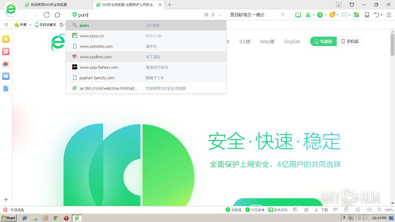Select se.360.cn/v6/welcome.html suggestion

click(x=146, y=88)
